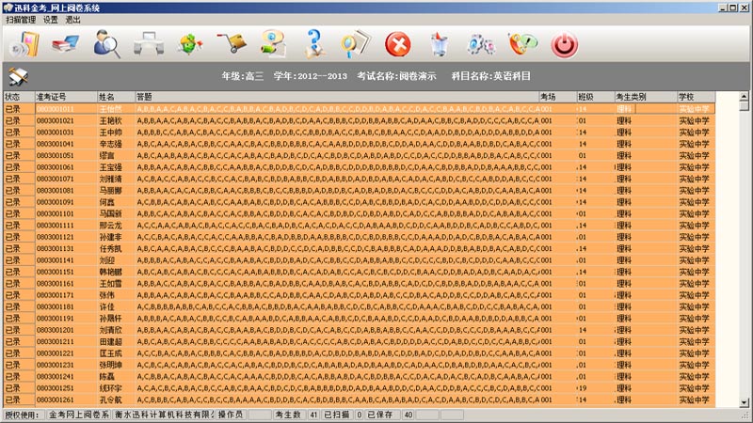Click the hand cart with boxes icon
The height and width of the screenshot is (423, 753).
231,44
